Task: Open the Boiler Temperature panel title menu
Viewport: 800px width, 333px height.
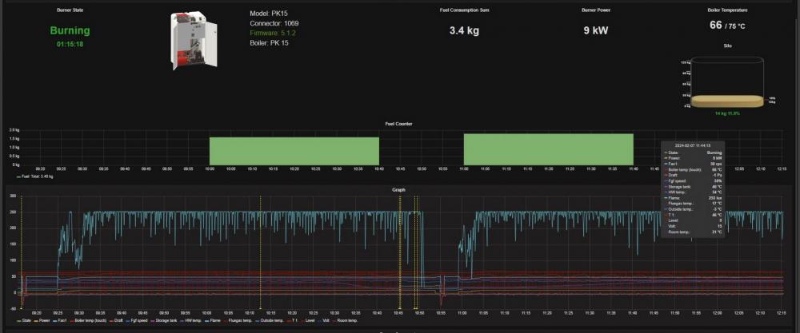Action: pos(727,10)
